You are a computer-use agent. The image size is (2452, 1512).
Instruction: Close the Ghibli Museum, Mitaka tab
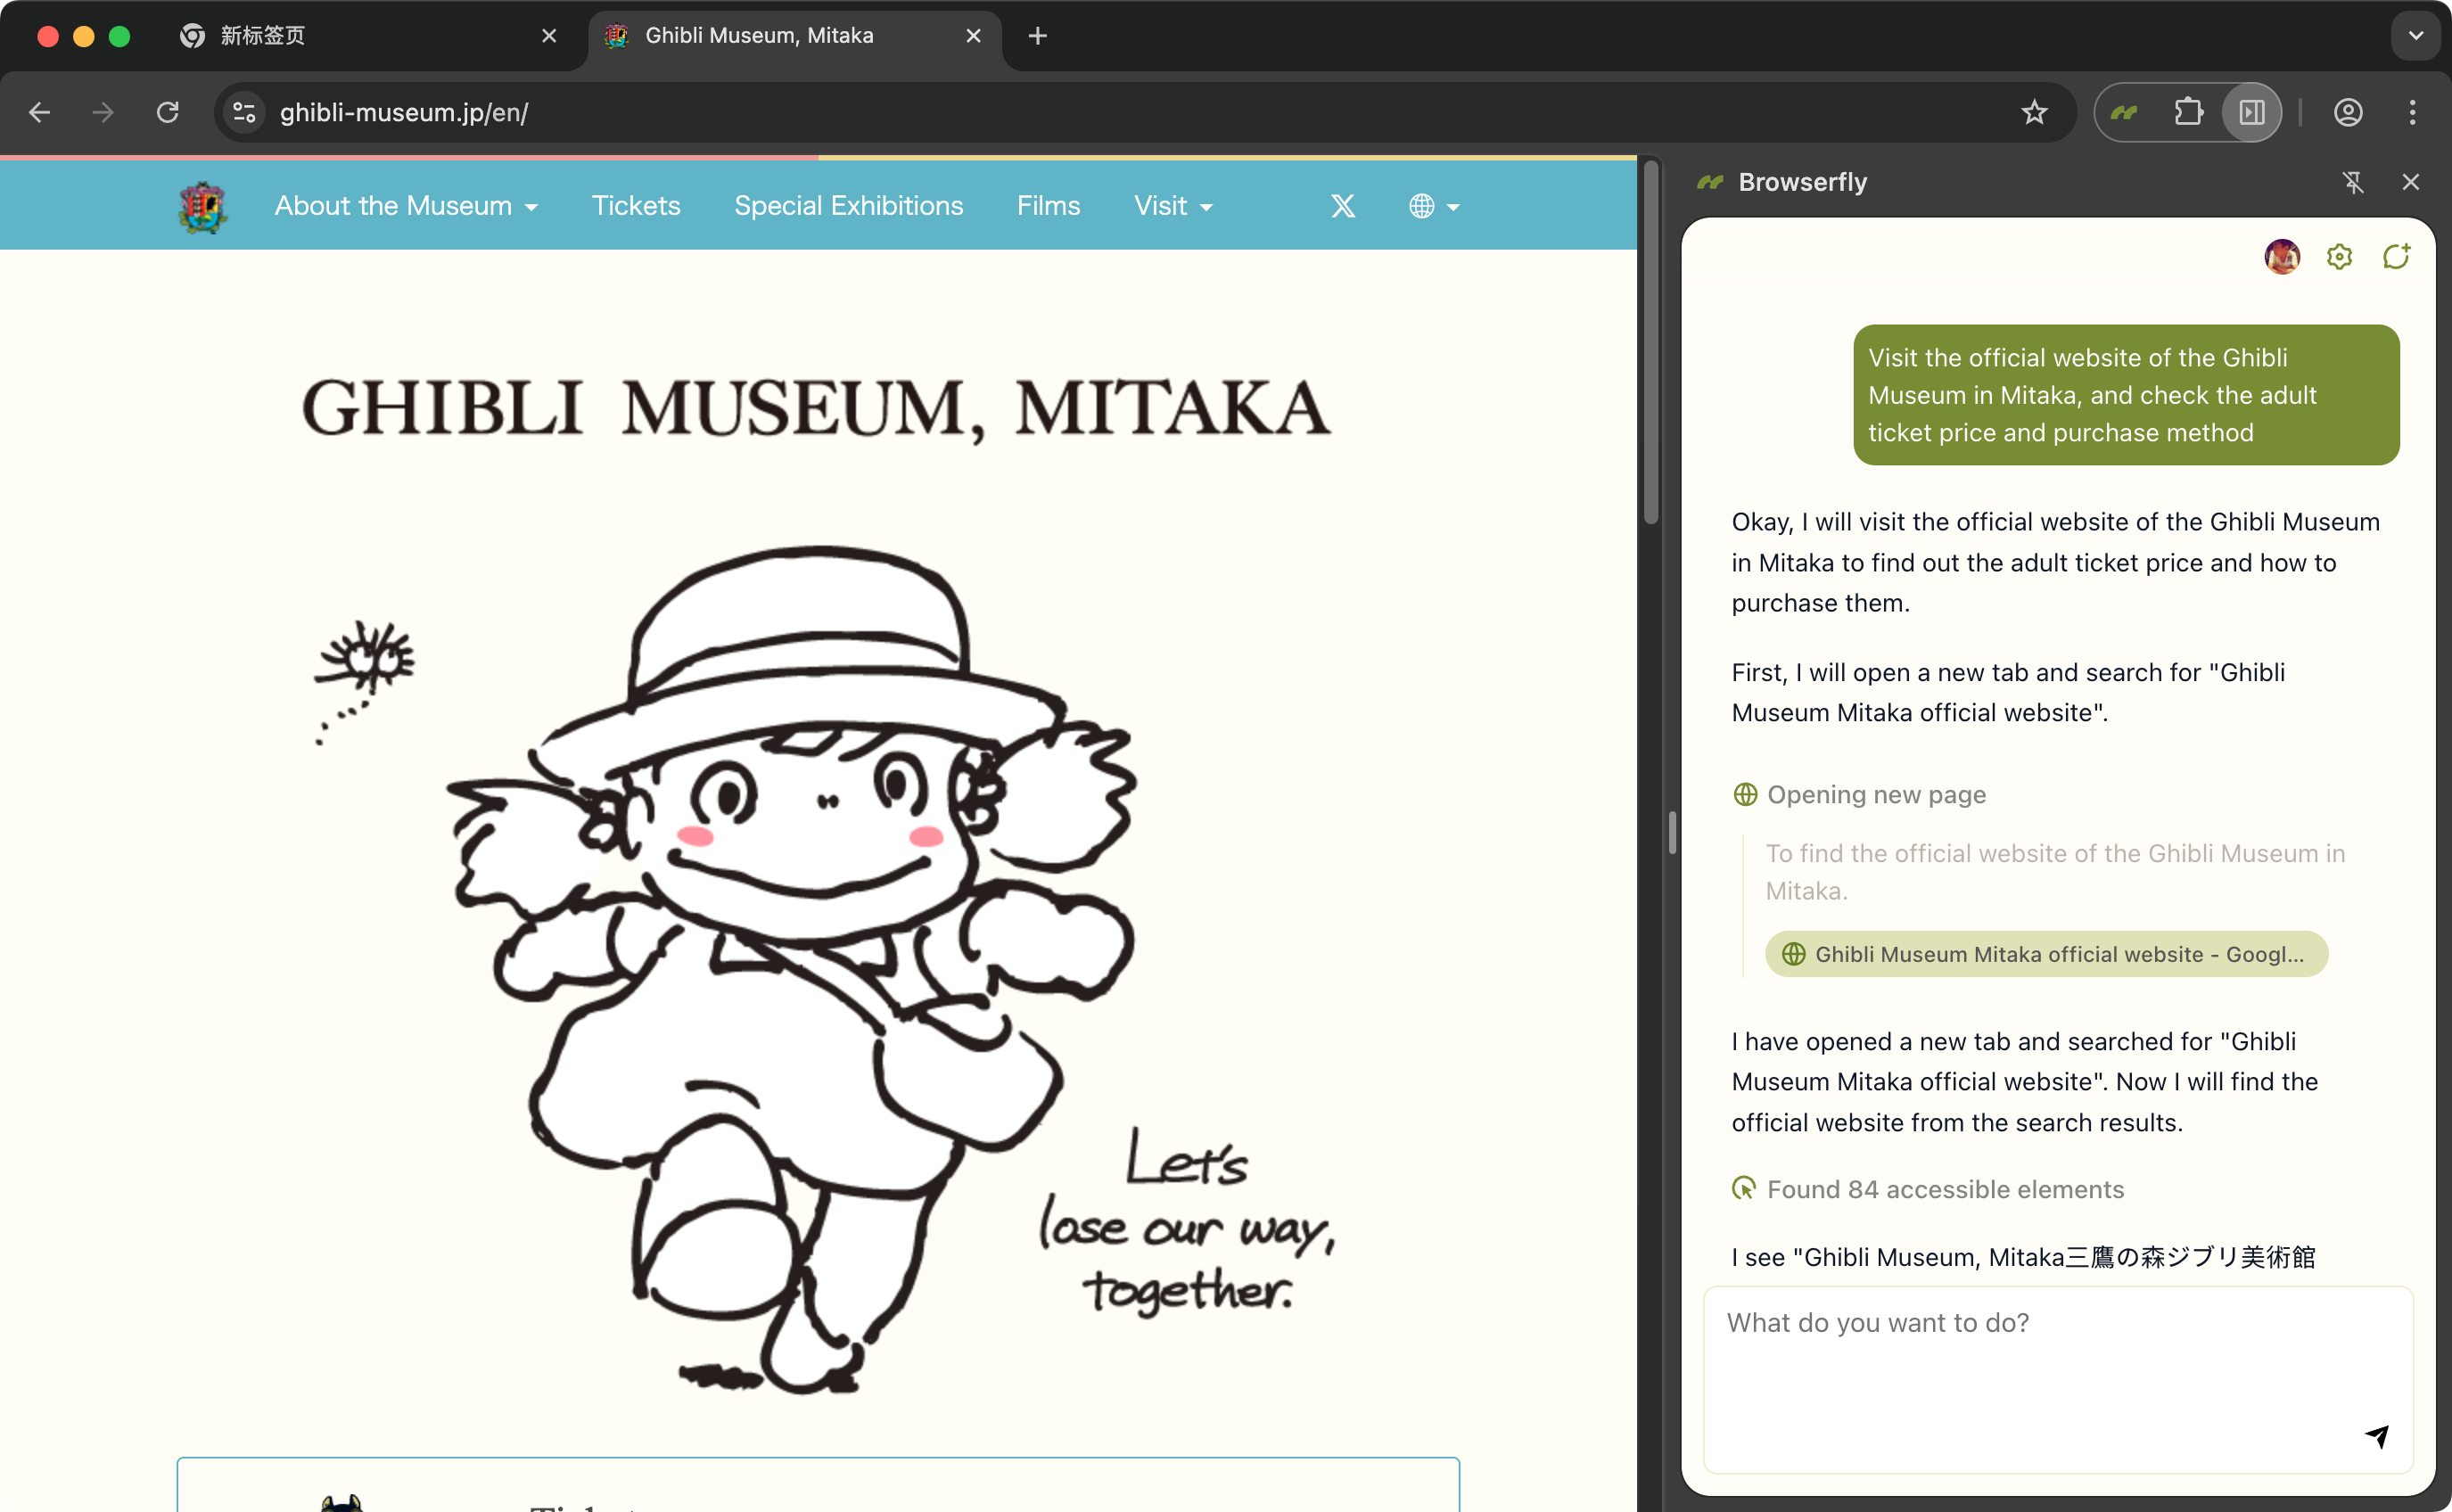pyautogui.click(x=973, y=36)
